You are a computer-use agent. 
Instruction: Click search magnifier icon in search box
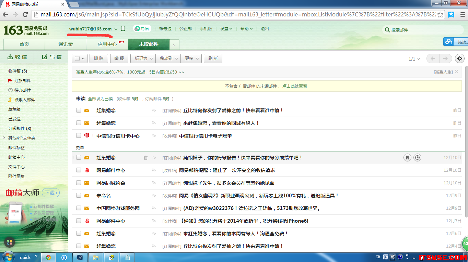(x=387, y=30)
